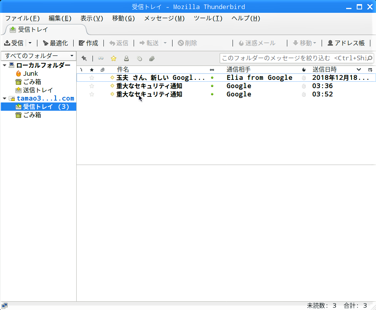This screenshot has width=376, height=310.
Task: Open the 受信 button dropdown arrow
Action: coord(30,43)
